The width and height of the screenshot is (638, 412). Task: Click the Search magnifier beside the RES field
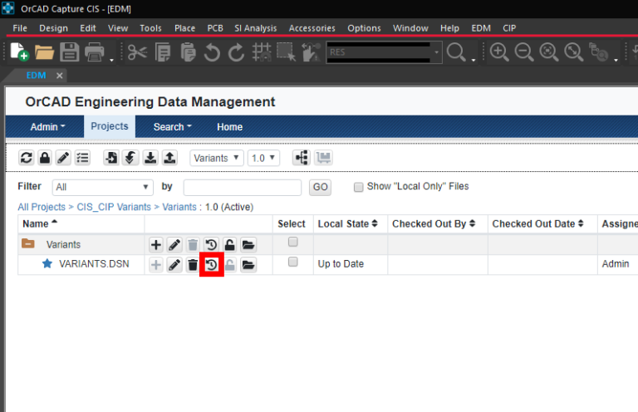[456, 52]
